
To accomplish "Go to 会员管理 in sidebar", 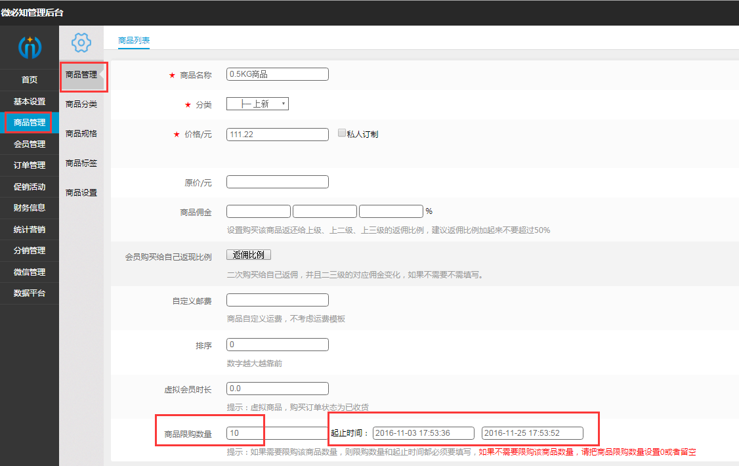I will (x=30, y=144).
